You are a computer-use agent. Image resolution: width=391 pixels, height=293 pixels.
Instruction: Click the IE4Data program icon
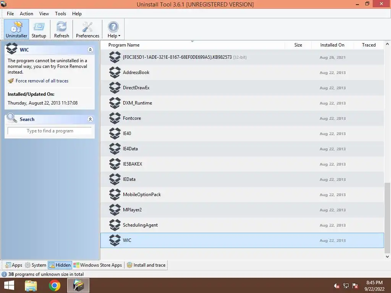pos(115,149)
